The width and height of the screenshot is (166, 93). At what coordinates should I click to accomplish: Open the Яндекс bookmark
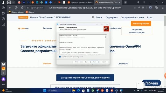(x=30, y=12)
